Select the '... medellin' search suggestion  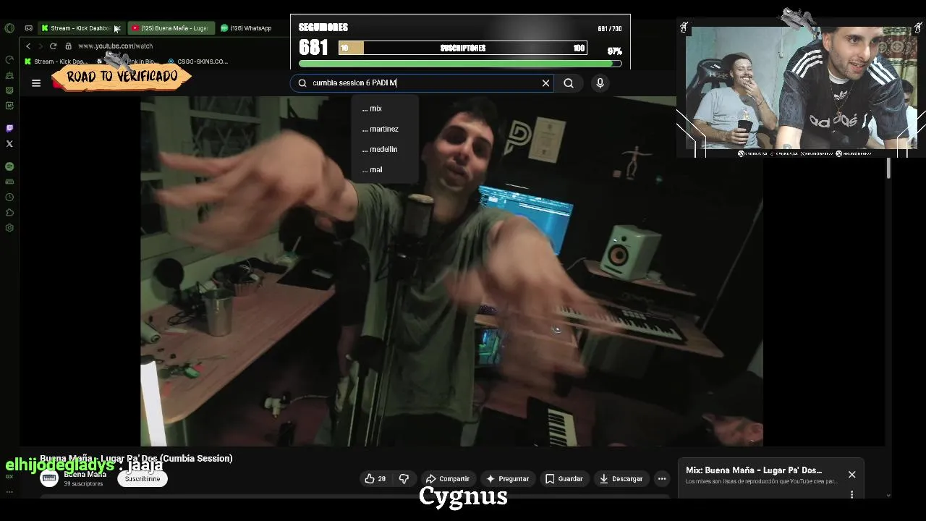tap(385, 149)
